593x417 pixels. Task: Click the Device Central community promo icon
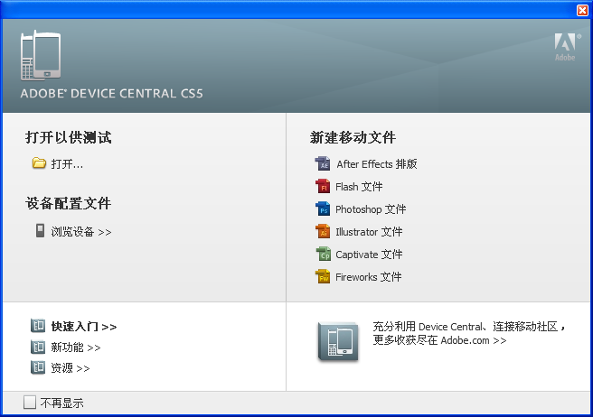point(338,341)
